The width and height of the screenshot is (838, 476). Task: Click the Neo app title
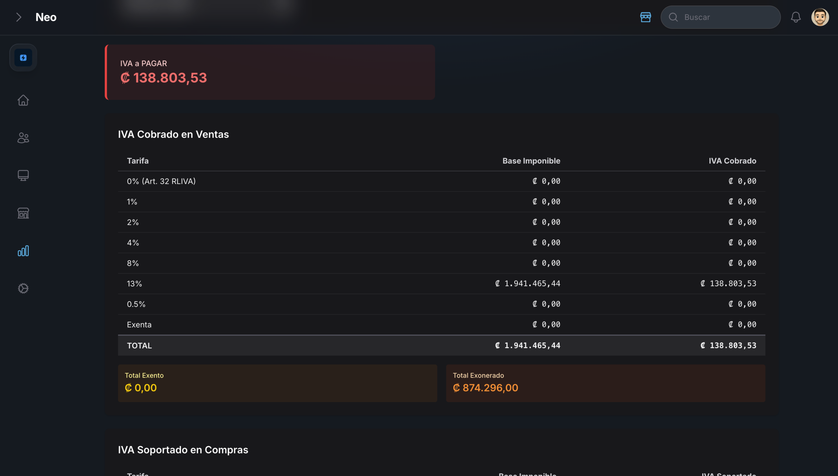tap(46, 17)
